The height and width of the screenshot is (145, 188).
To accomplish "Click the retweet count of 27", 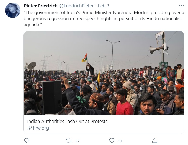I will [77, 141].
